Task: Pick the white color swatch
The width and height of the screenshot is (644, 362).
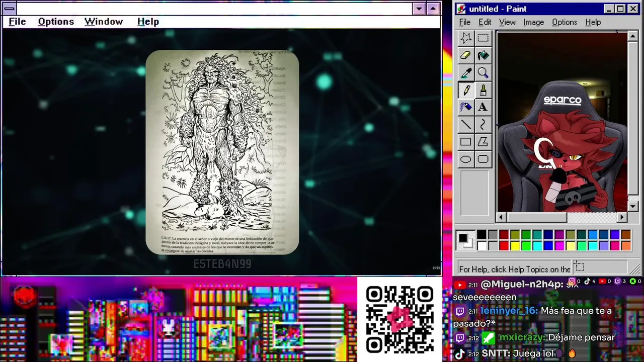Action: [x=481, y=246]
